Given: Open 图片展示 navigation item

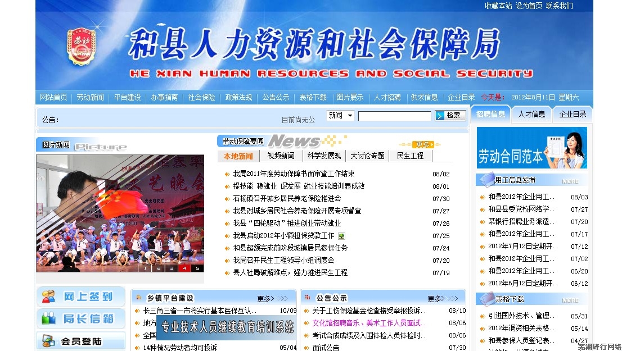Looking at the screenshot, I should (350, 98).
